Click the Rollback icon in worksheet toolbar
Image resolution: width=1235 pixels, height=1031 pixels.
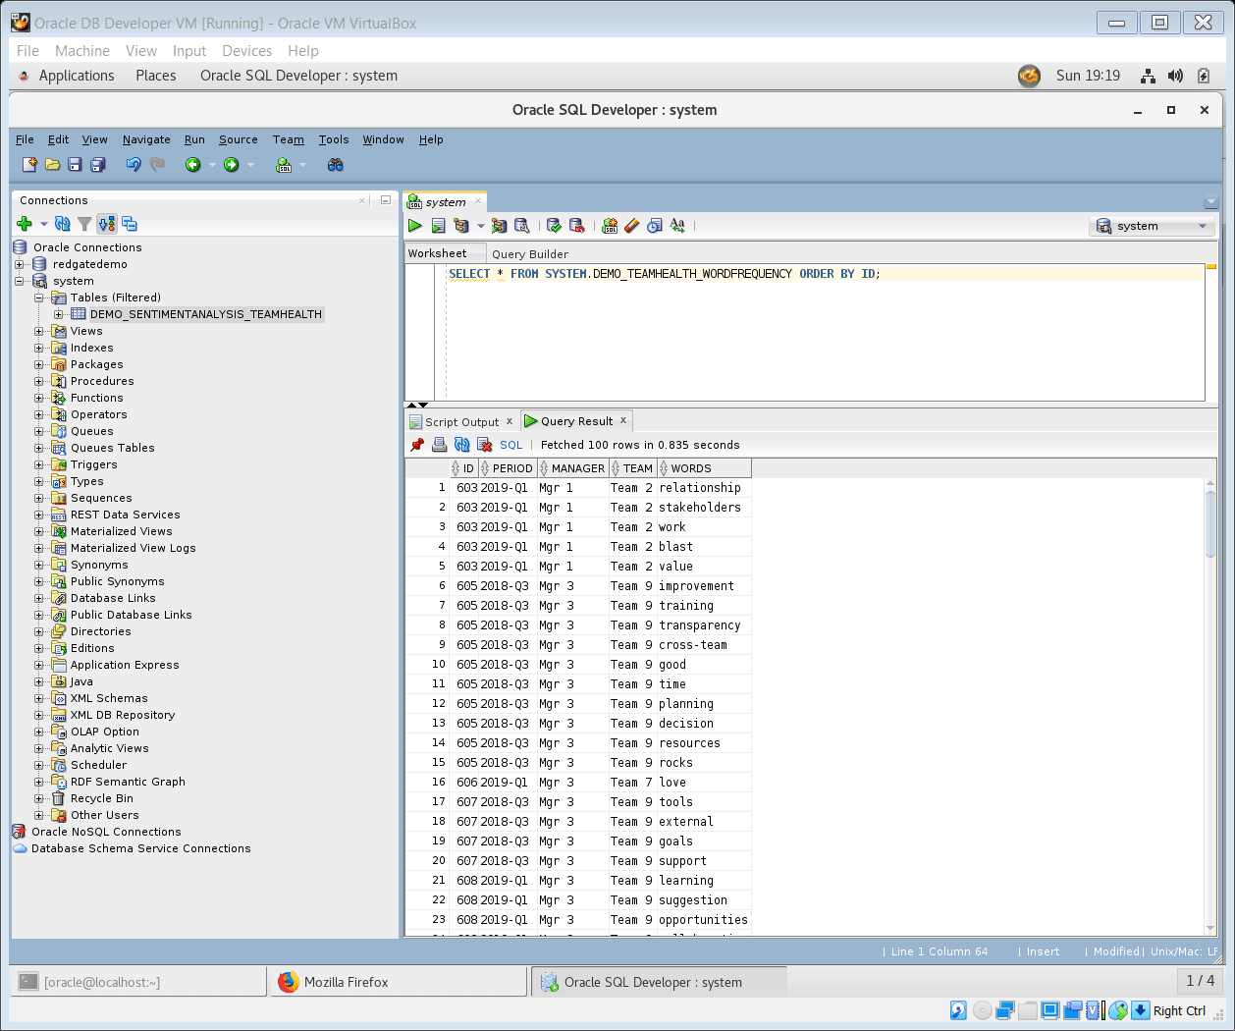(x=577, y=226)
